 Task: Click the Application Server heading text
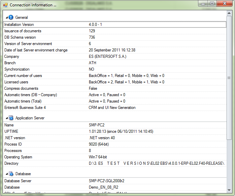pyautogui.click(x=30, y=118)
